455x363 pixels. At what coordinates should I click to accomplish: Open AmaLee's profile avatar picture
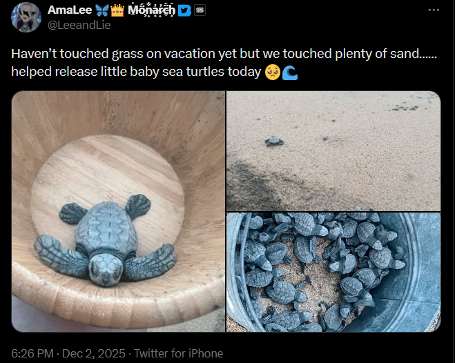(26, 17)
